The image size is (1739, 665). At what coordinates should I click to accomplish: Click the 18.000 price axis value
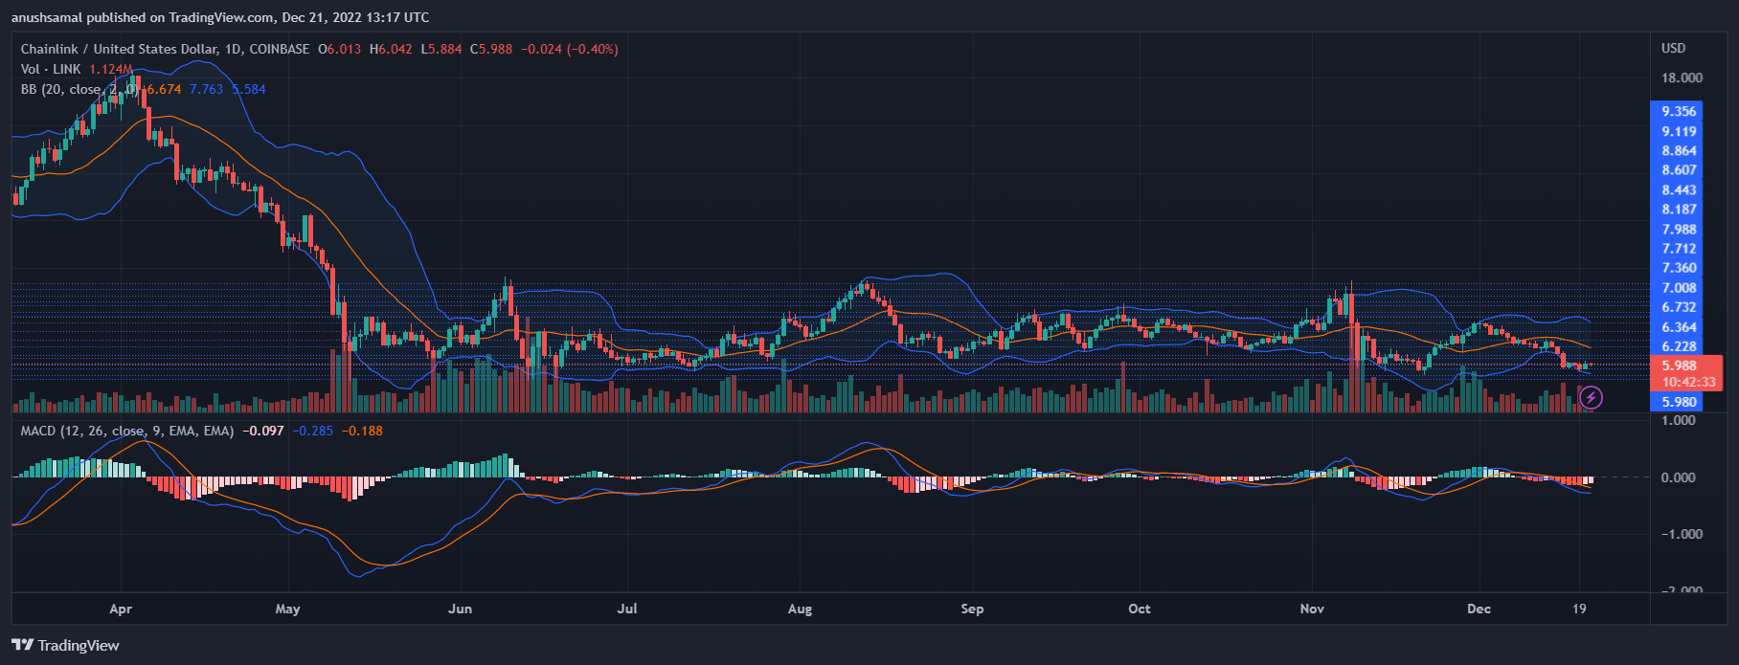pos(1682,78)
